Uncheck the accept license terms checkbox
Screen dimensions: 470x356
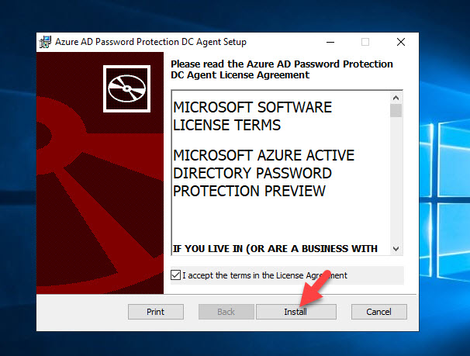coord(175,275)
